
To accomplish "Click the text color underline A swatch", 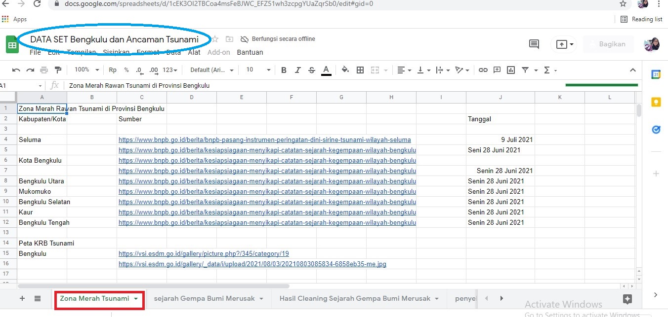I will 326,70.
